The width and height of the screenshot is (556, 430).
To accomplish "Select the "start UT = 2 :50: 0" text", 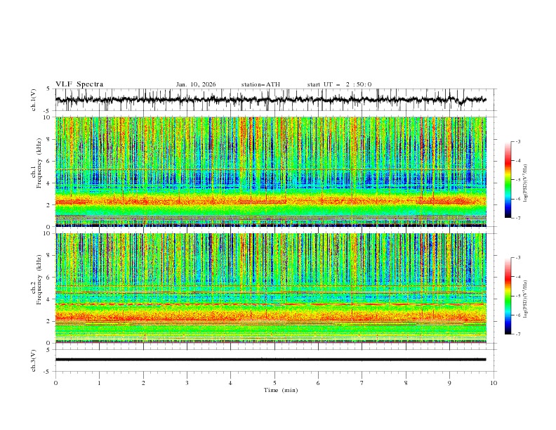I will [339, 84].
